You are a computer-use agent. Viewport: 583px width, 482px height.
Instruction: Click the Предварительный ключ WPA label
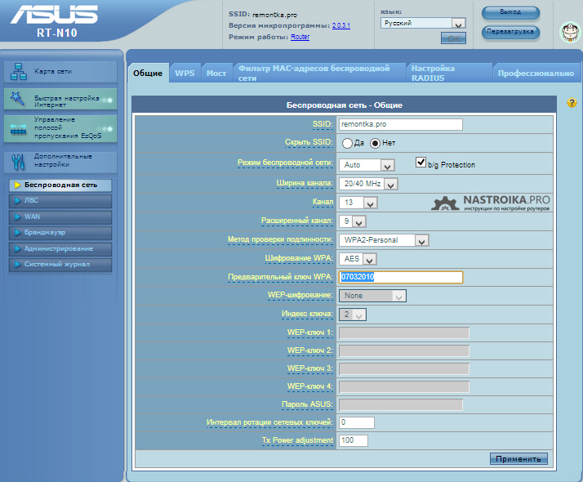280,277
